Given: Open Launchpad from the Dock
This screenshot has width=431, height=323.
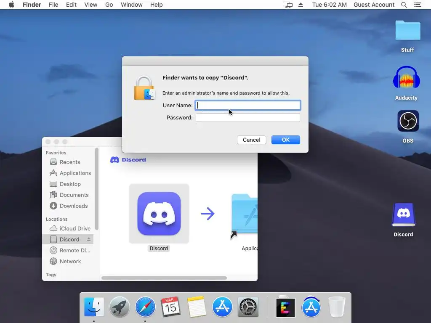Looking at the screenshot, I should 120,307.
